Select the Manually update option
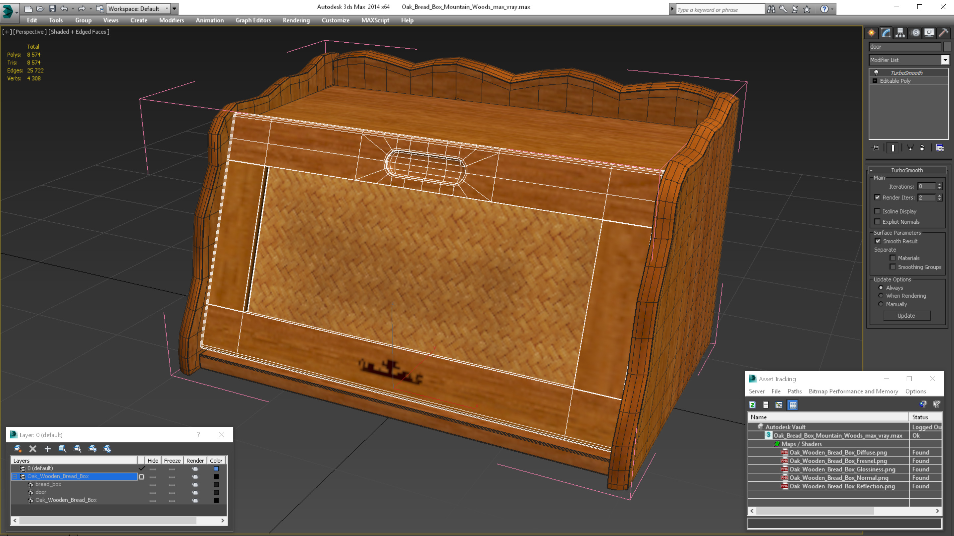 click(881, 304)
